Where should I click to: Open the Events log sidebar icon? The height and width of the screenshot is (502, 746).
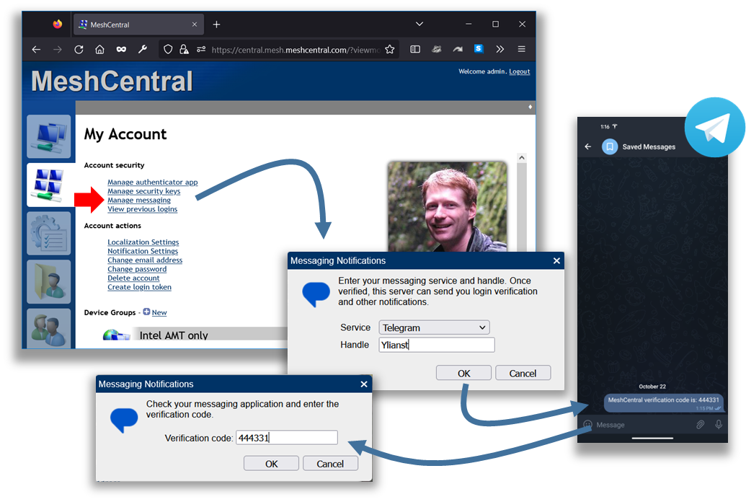[x=48, y=233]
